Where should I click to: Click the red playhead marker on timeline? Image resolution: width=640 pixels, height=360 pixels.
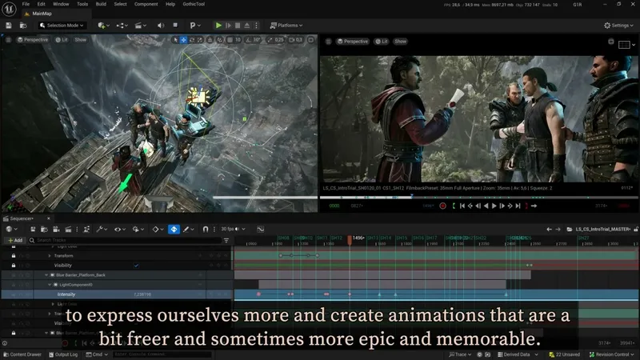pyautogui.click(x=348, y=238)
